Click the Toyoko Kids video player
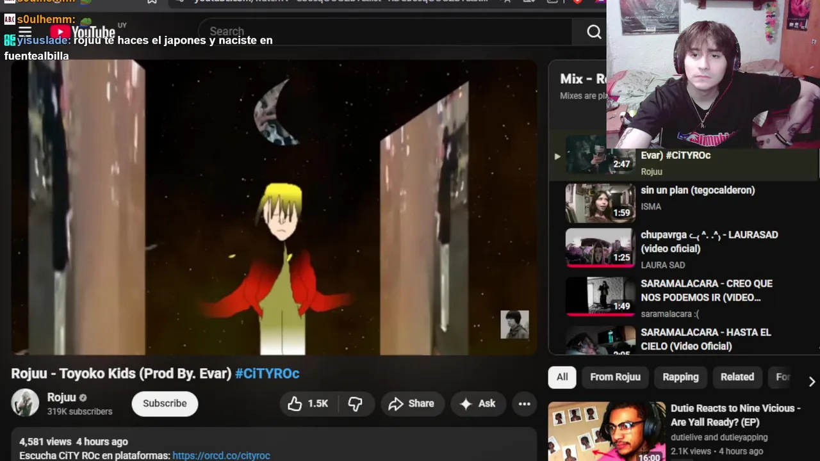Viewport: 820px width, 461px height. pyautogui.click(x=274, y=207)
